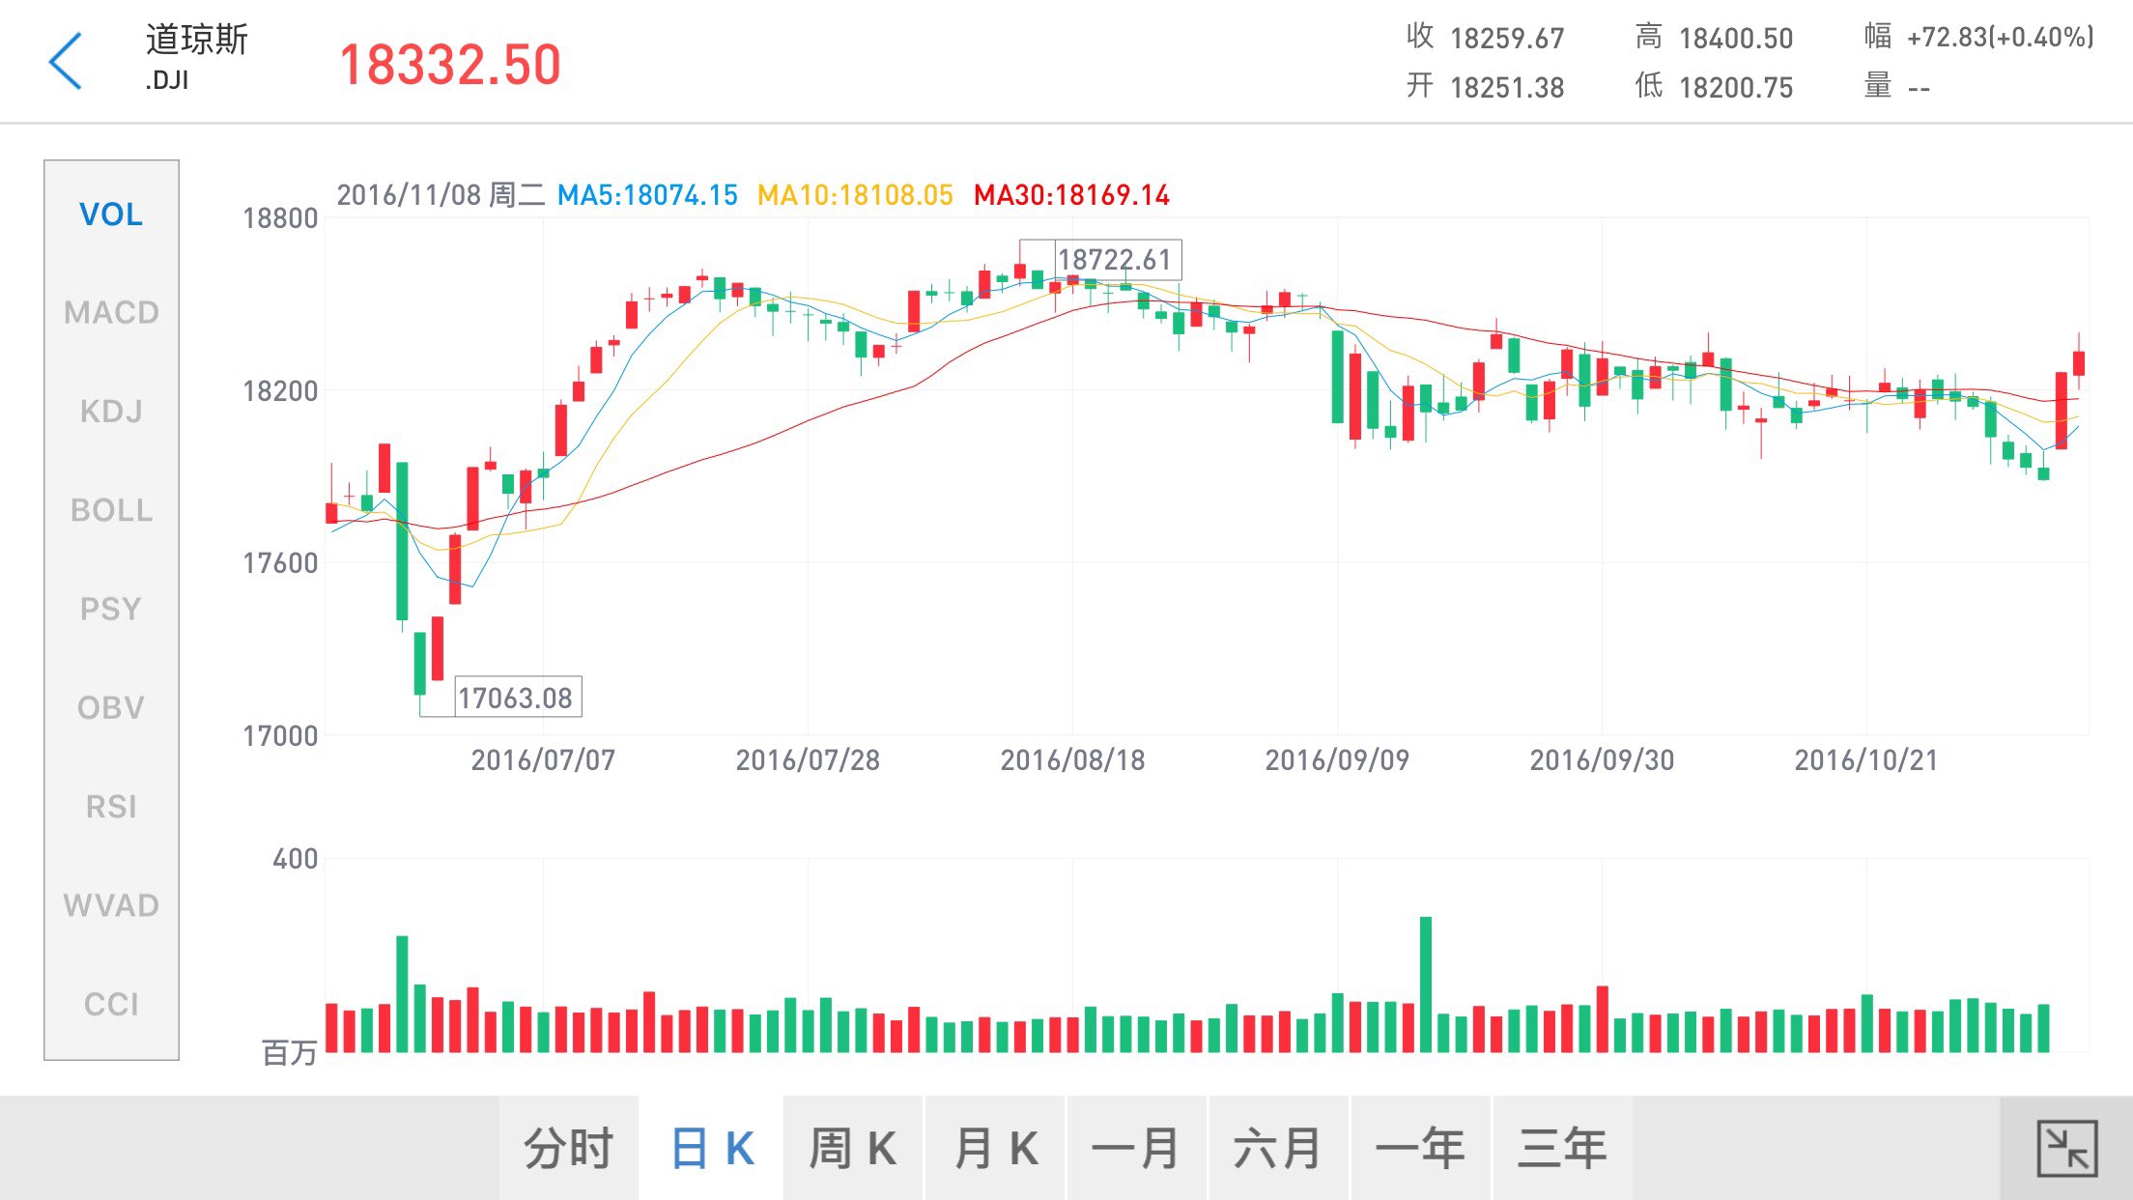This screenshot has width=2133, height=1200.
Task: Open the 月K monthly chart tab
Action: coord(996,1149)
